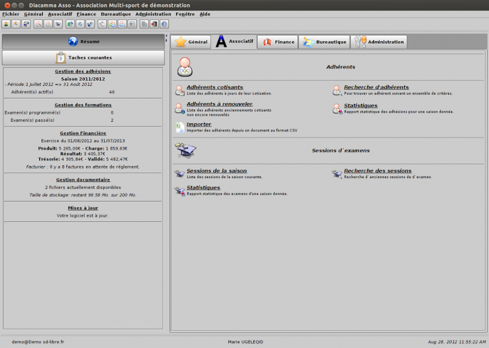The width and height of the screenshot is (489, 348).
Task: Click the spreadsheet icon beside Importer
Action: 180,127
